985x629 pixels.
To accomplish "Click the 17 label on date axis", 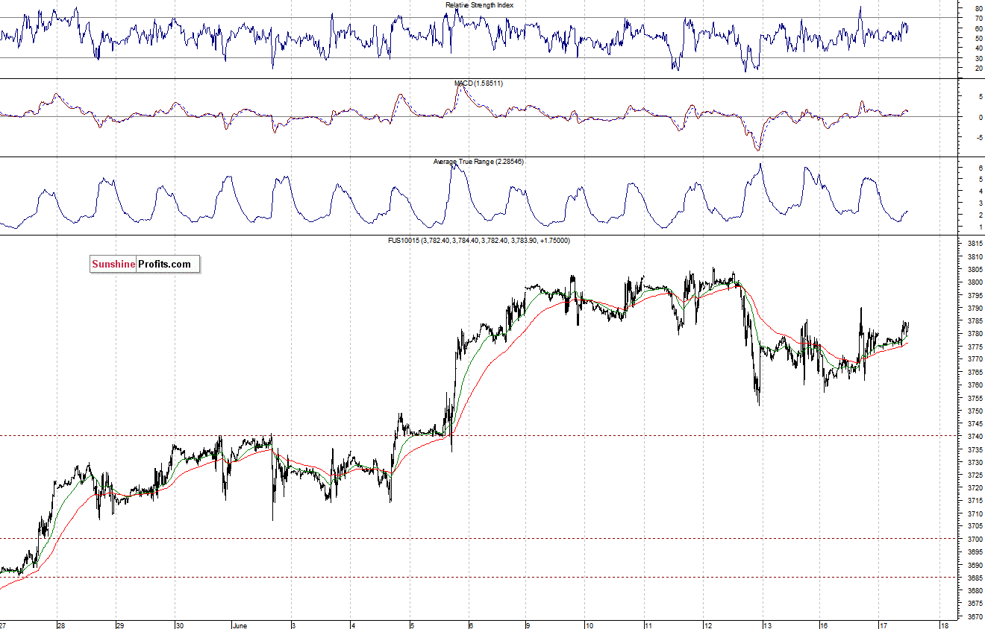I will [x=882, y=625].
